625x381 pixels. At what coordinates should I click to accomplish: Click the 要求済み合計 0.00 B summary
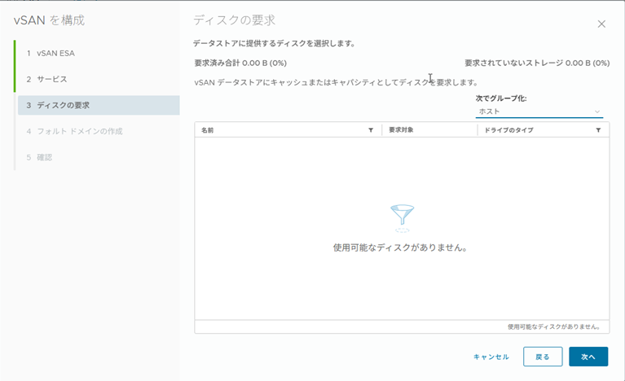(240, 63)
